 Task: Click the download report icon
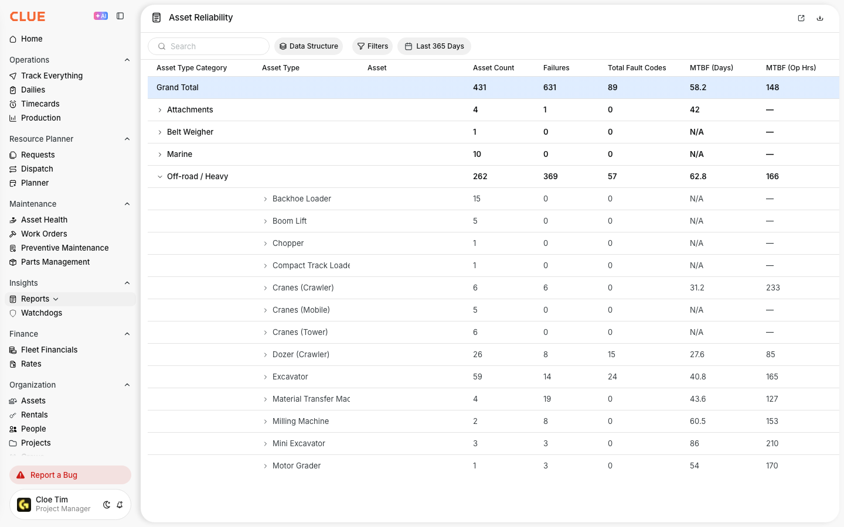pyautogui.click(x=820, y=18)
